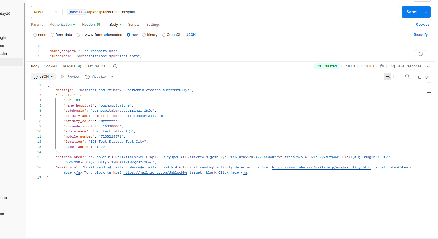Click the Beautify link
The image size is (438, 239).
(x=421, y=35)
